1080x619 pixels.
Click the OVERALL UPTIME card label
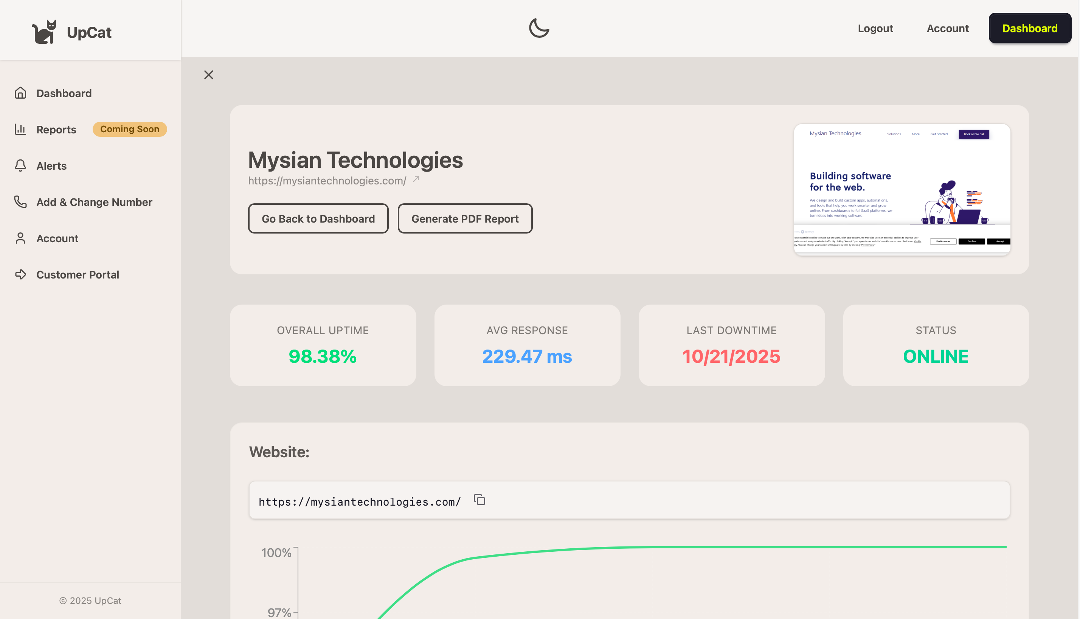(x=323, y=330)
